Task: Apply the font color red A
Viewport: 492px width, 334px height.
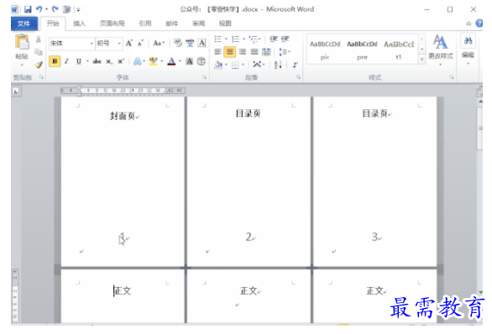Action: [x=171, y=61]
